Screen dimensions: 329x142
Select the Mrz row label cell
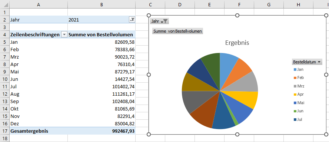click(39, 57)
